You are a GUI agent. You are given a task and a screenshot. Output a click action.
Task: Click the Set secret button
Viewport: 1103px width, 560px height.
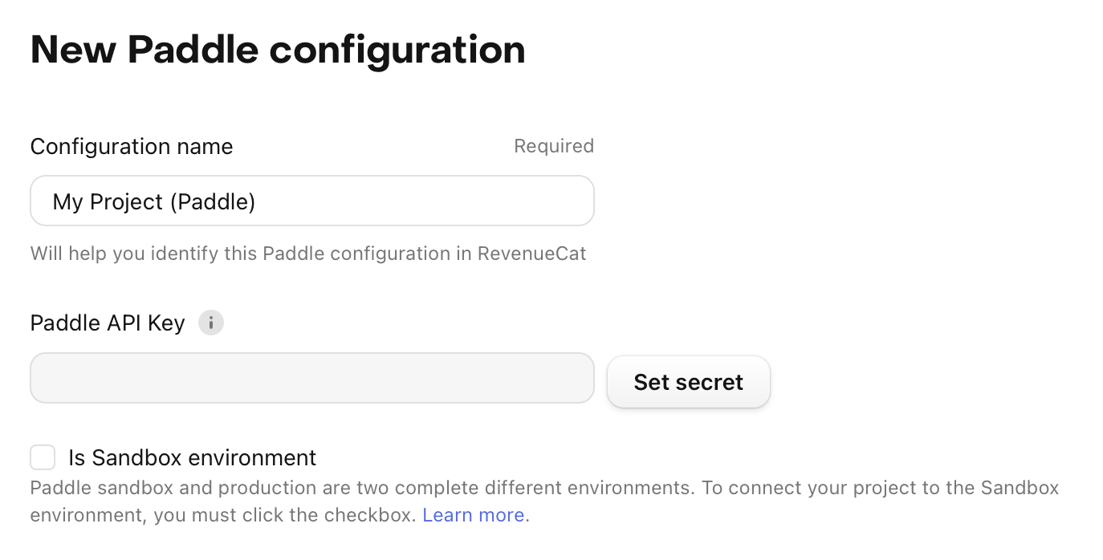(x=689, y=382)
